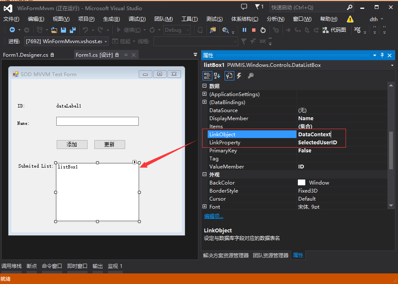Viewport: 398px width, 284px height.
Task: Sort properties alphabetically icon
Action: (x=217, y=76)
